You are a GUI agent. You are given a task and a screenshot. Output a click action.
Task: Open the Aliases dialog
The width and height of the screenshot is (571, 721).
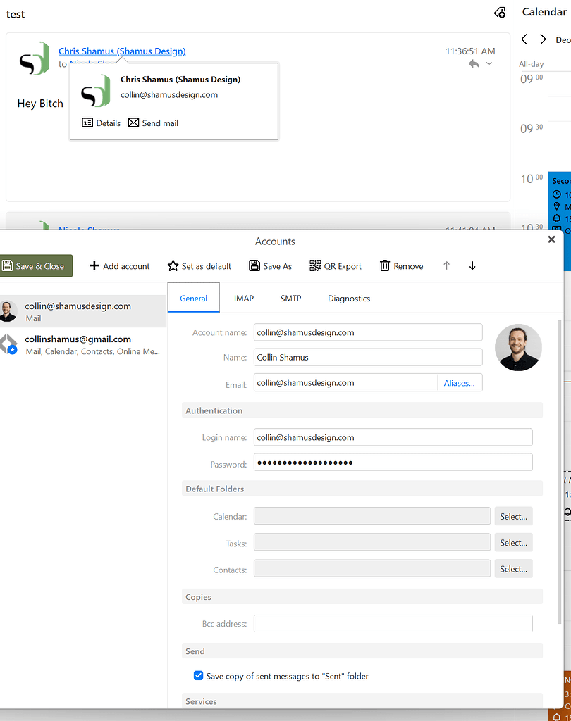(460, 382)
